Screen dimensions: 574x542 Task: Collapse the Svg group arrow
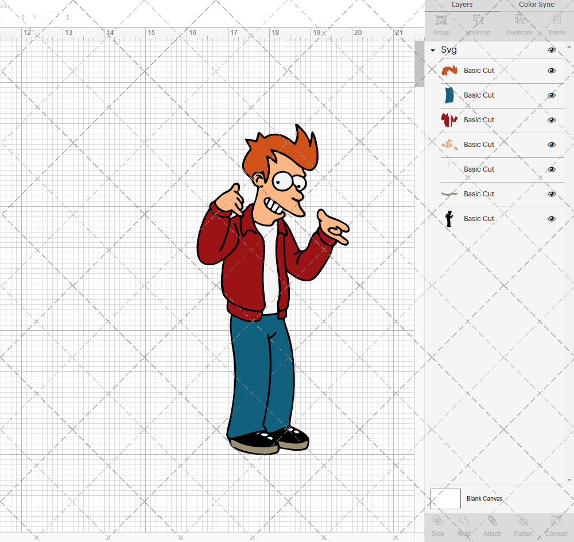(433, 50)
